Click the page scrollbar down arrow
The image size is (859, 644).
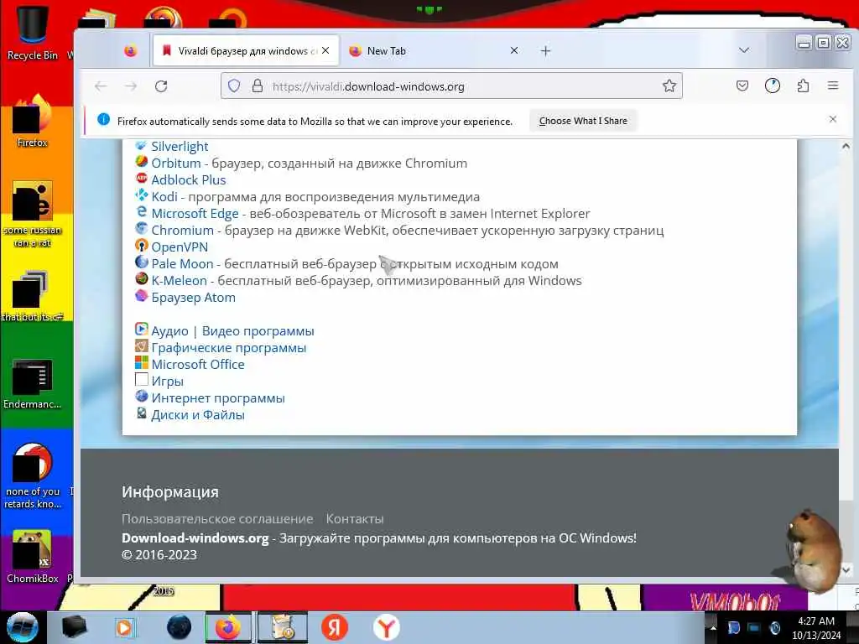846,569
